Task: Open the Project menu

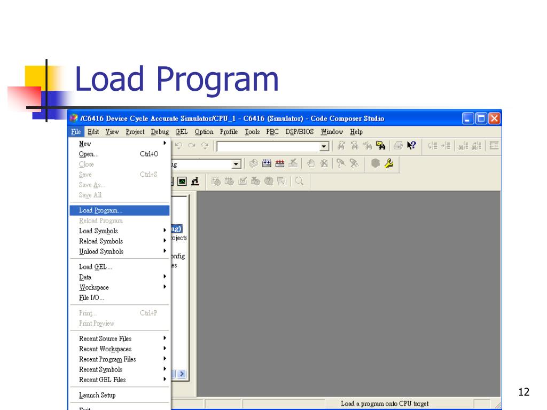Action: 135,132
